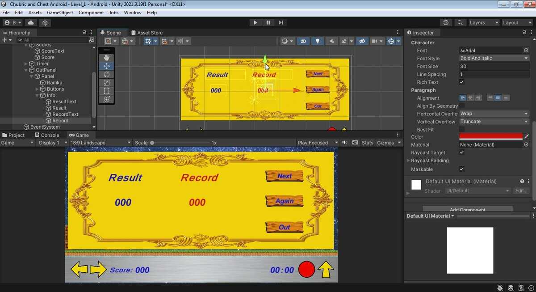
Task: Open the Component menu
Action: pos(91,13)
